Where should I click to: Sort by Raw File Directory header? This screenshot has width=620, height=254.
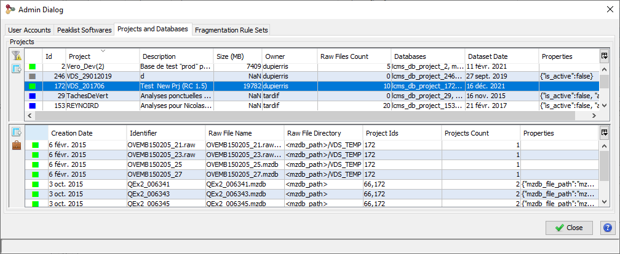324,133
